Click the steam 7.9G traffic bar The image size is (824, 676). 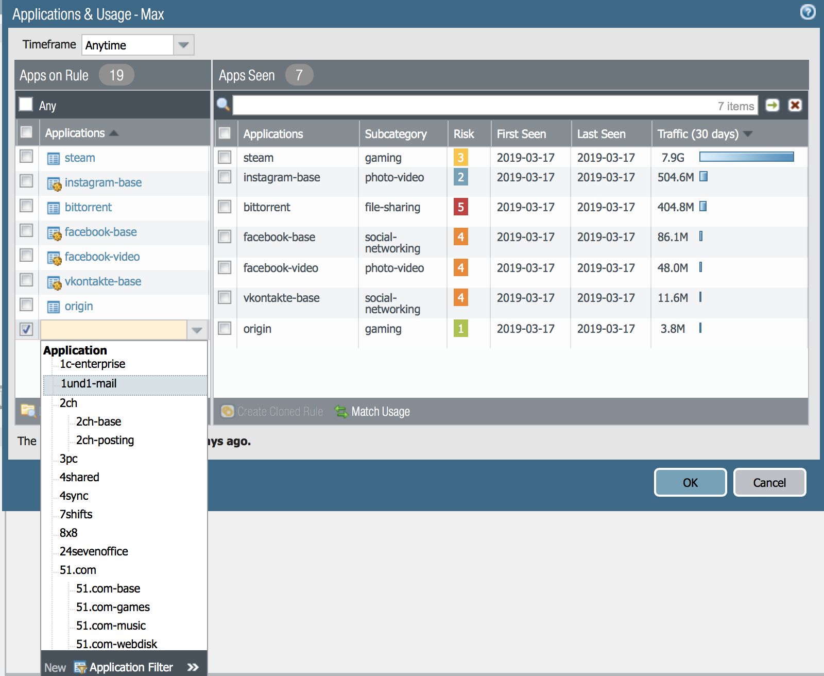click(746, 157)
